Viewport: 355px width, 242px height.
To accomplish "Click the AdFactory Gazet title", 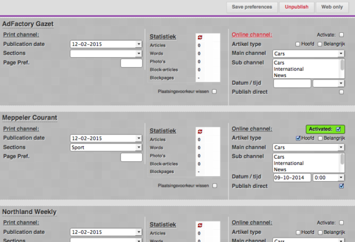I will (x=28, y=24).
